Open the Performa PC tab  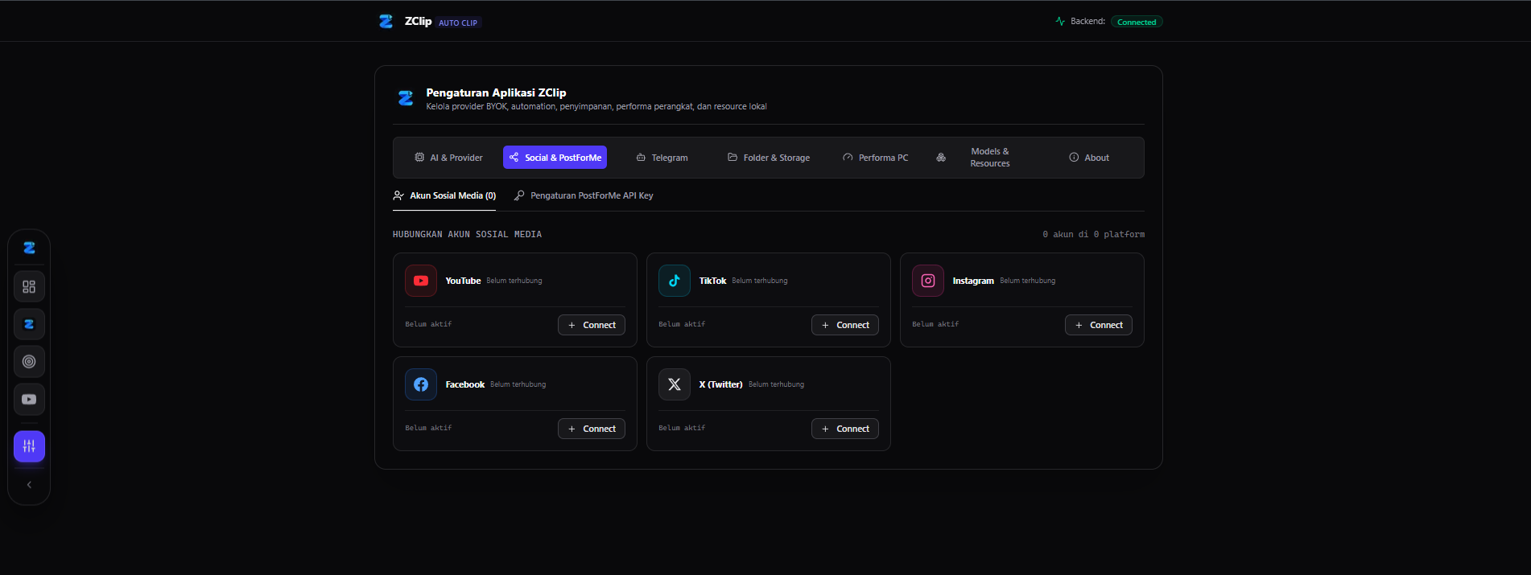pyautogui.click(x=875, y=158)
